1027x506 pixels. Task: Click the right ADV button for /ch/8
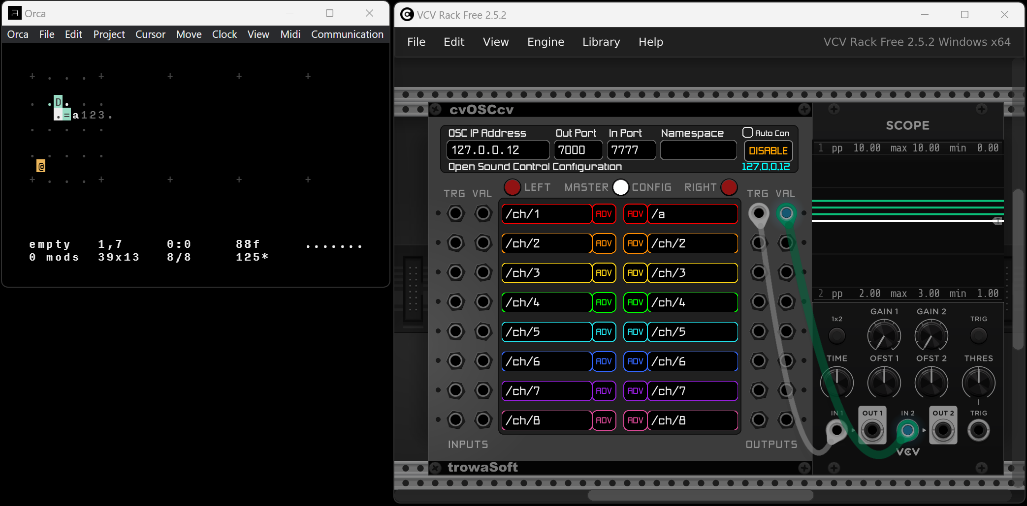pyautogui.click(x=635, y=420)
